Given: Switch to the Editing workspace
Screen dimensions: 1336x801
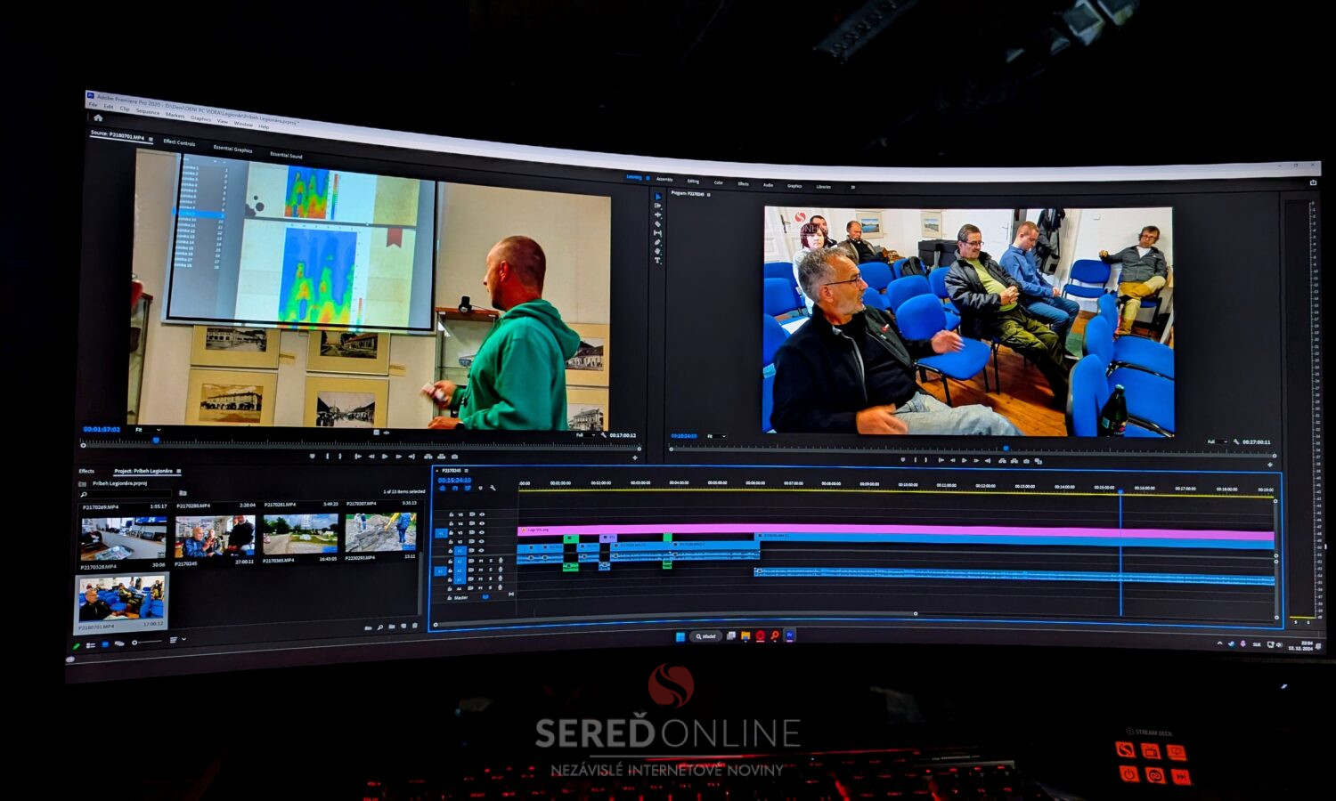Looking at the screenshot, I should click(x=693, y=181).
